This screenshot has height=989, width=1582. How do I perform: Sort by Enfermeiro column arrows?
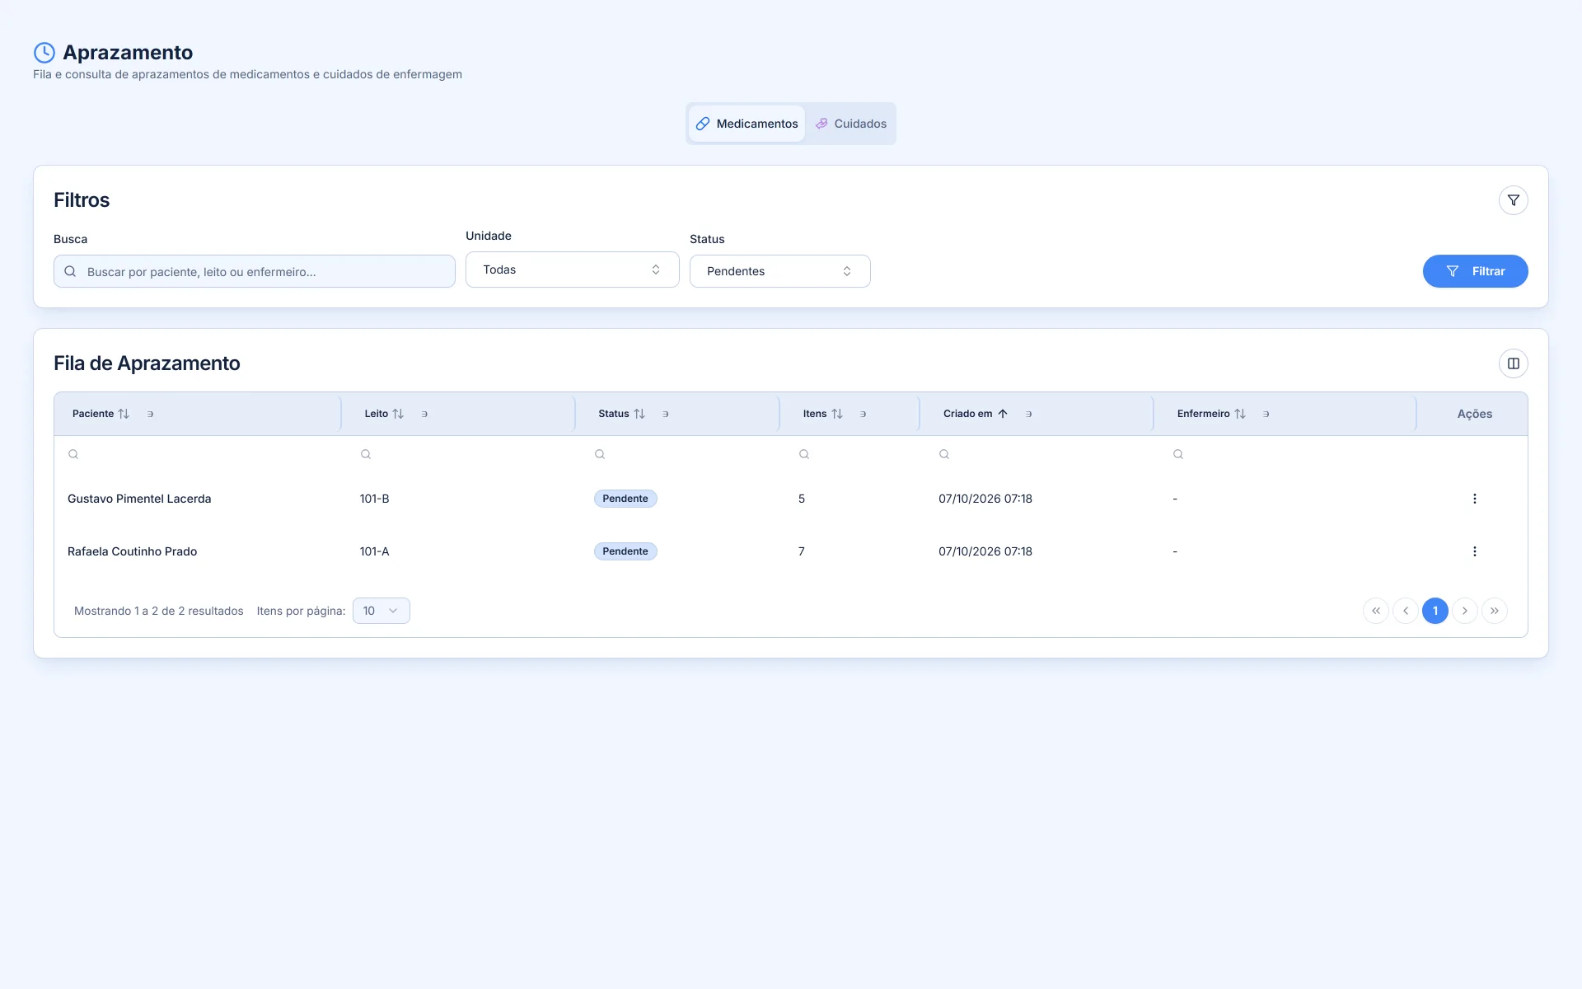coord(1240,414)
